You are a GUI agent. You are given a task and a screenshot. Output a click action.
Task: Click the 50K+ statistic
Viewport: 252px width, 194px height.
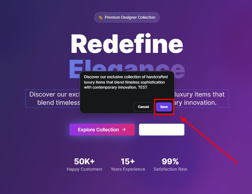[84, 161]
